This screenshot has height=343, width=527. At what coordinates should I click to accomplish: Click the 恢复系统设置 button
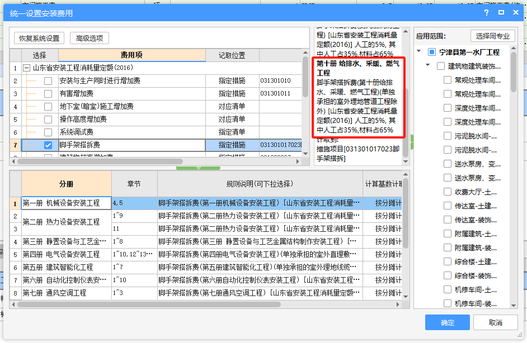click(x=39, y=39)
